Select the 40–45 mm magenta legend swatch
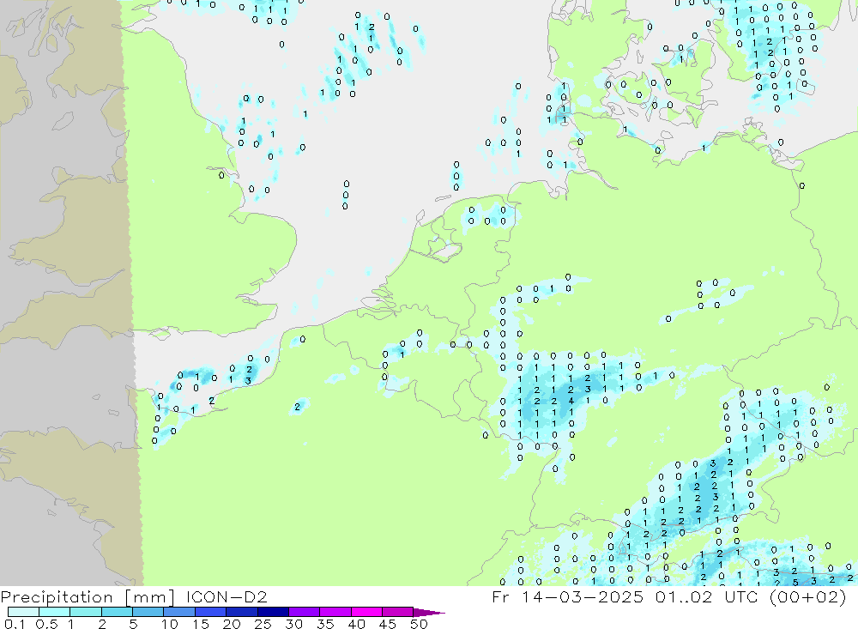858x629 pixels. click(366, 612)
